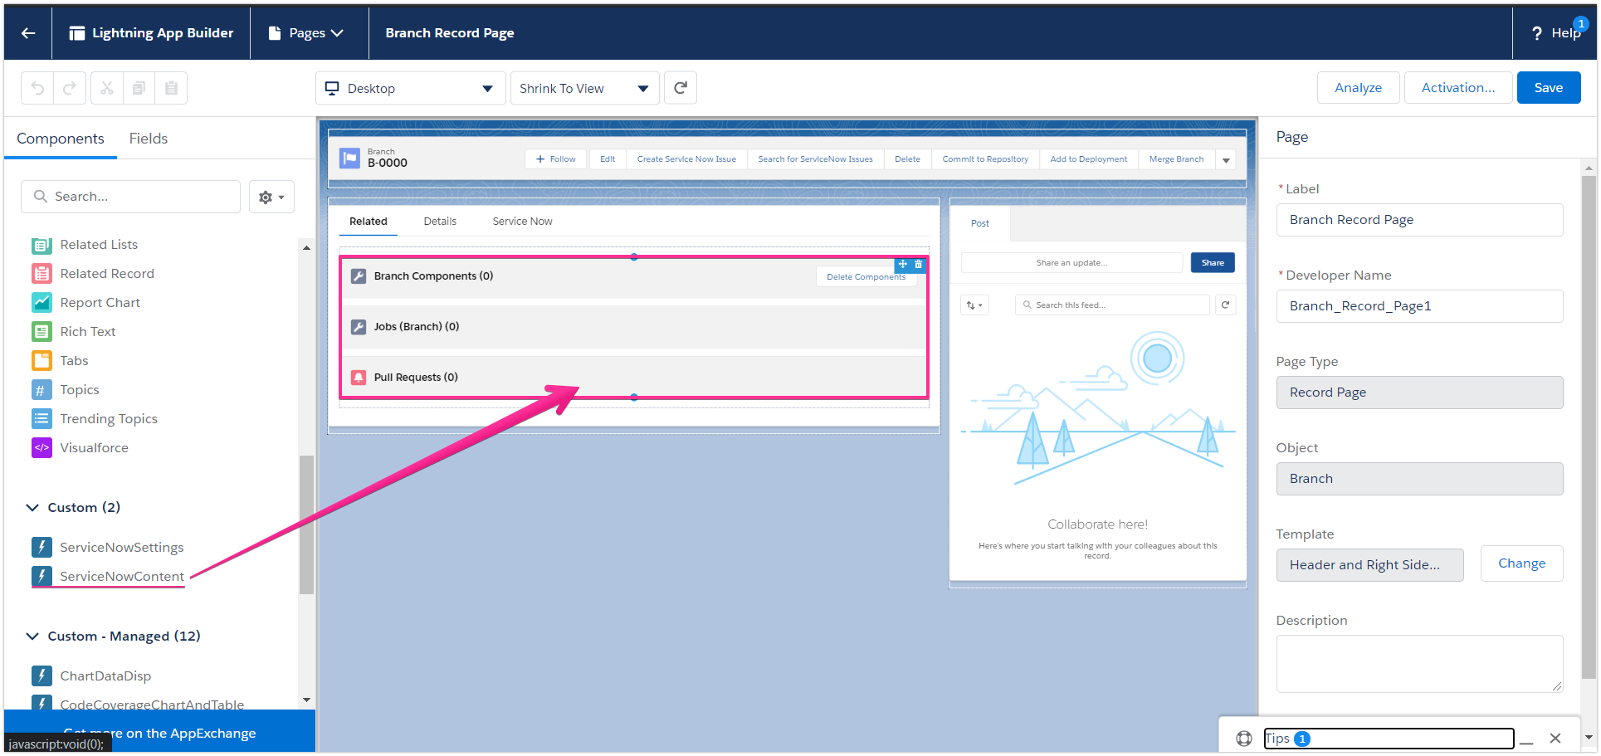Click the refresh icon next to Shrink To View
The height and width of the screenshot is (756, 1601).
(680, 87)
